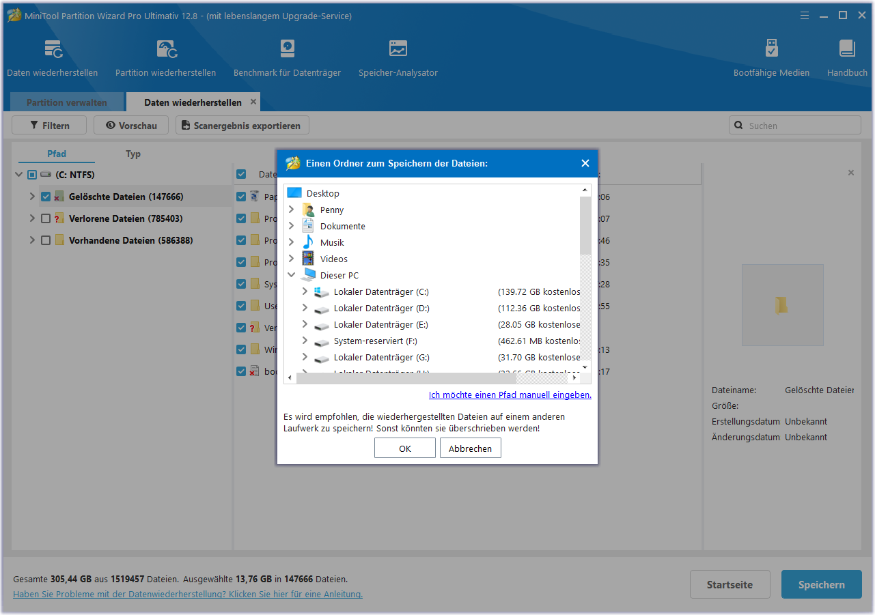Switch to the Pfad view tab

point(57,154)
